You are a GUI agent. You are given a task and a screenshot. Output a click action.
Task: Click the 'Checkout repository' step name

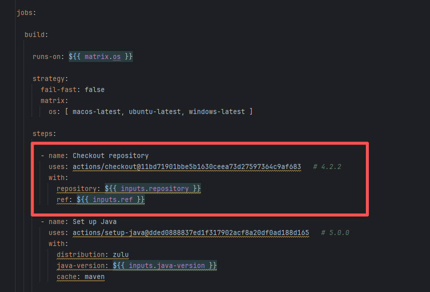[110, 155]
